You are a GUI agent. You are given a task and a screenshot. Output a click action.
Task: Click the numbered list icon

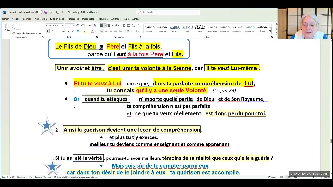pos(109,25)
